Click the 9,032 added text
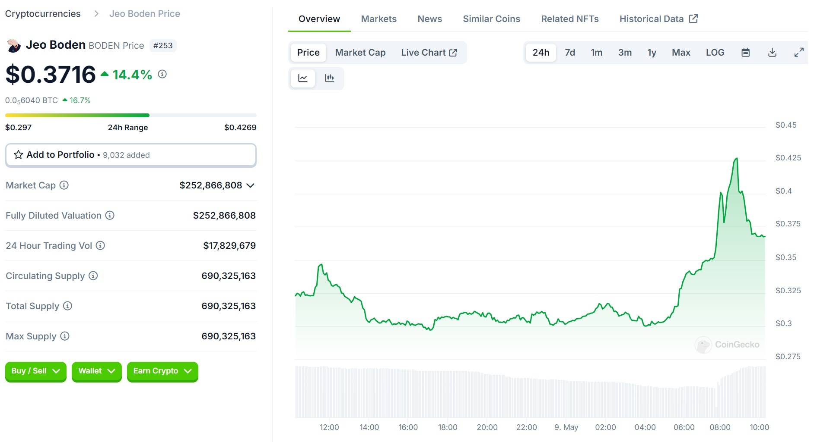Screen dimensions: 814x442 tap(126, 155)
